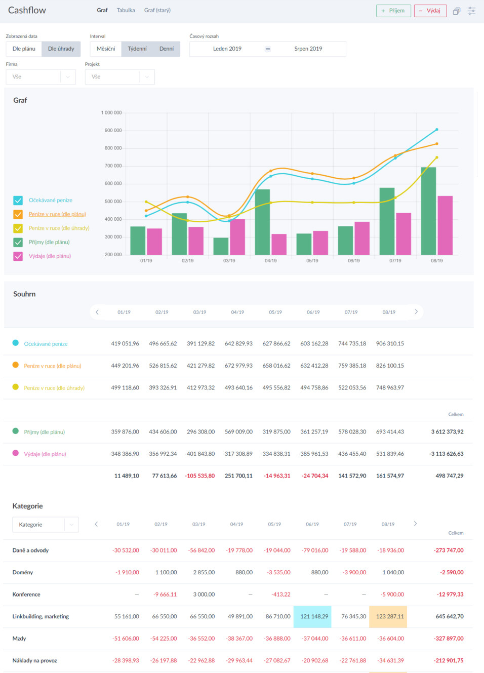This screenshot has width=484, height=673.
Task: Select Leden 2019 start date field
Action: click(227, 49)
